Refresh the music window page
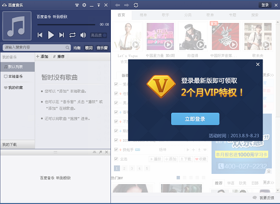 click(x=136, y=5)
